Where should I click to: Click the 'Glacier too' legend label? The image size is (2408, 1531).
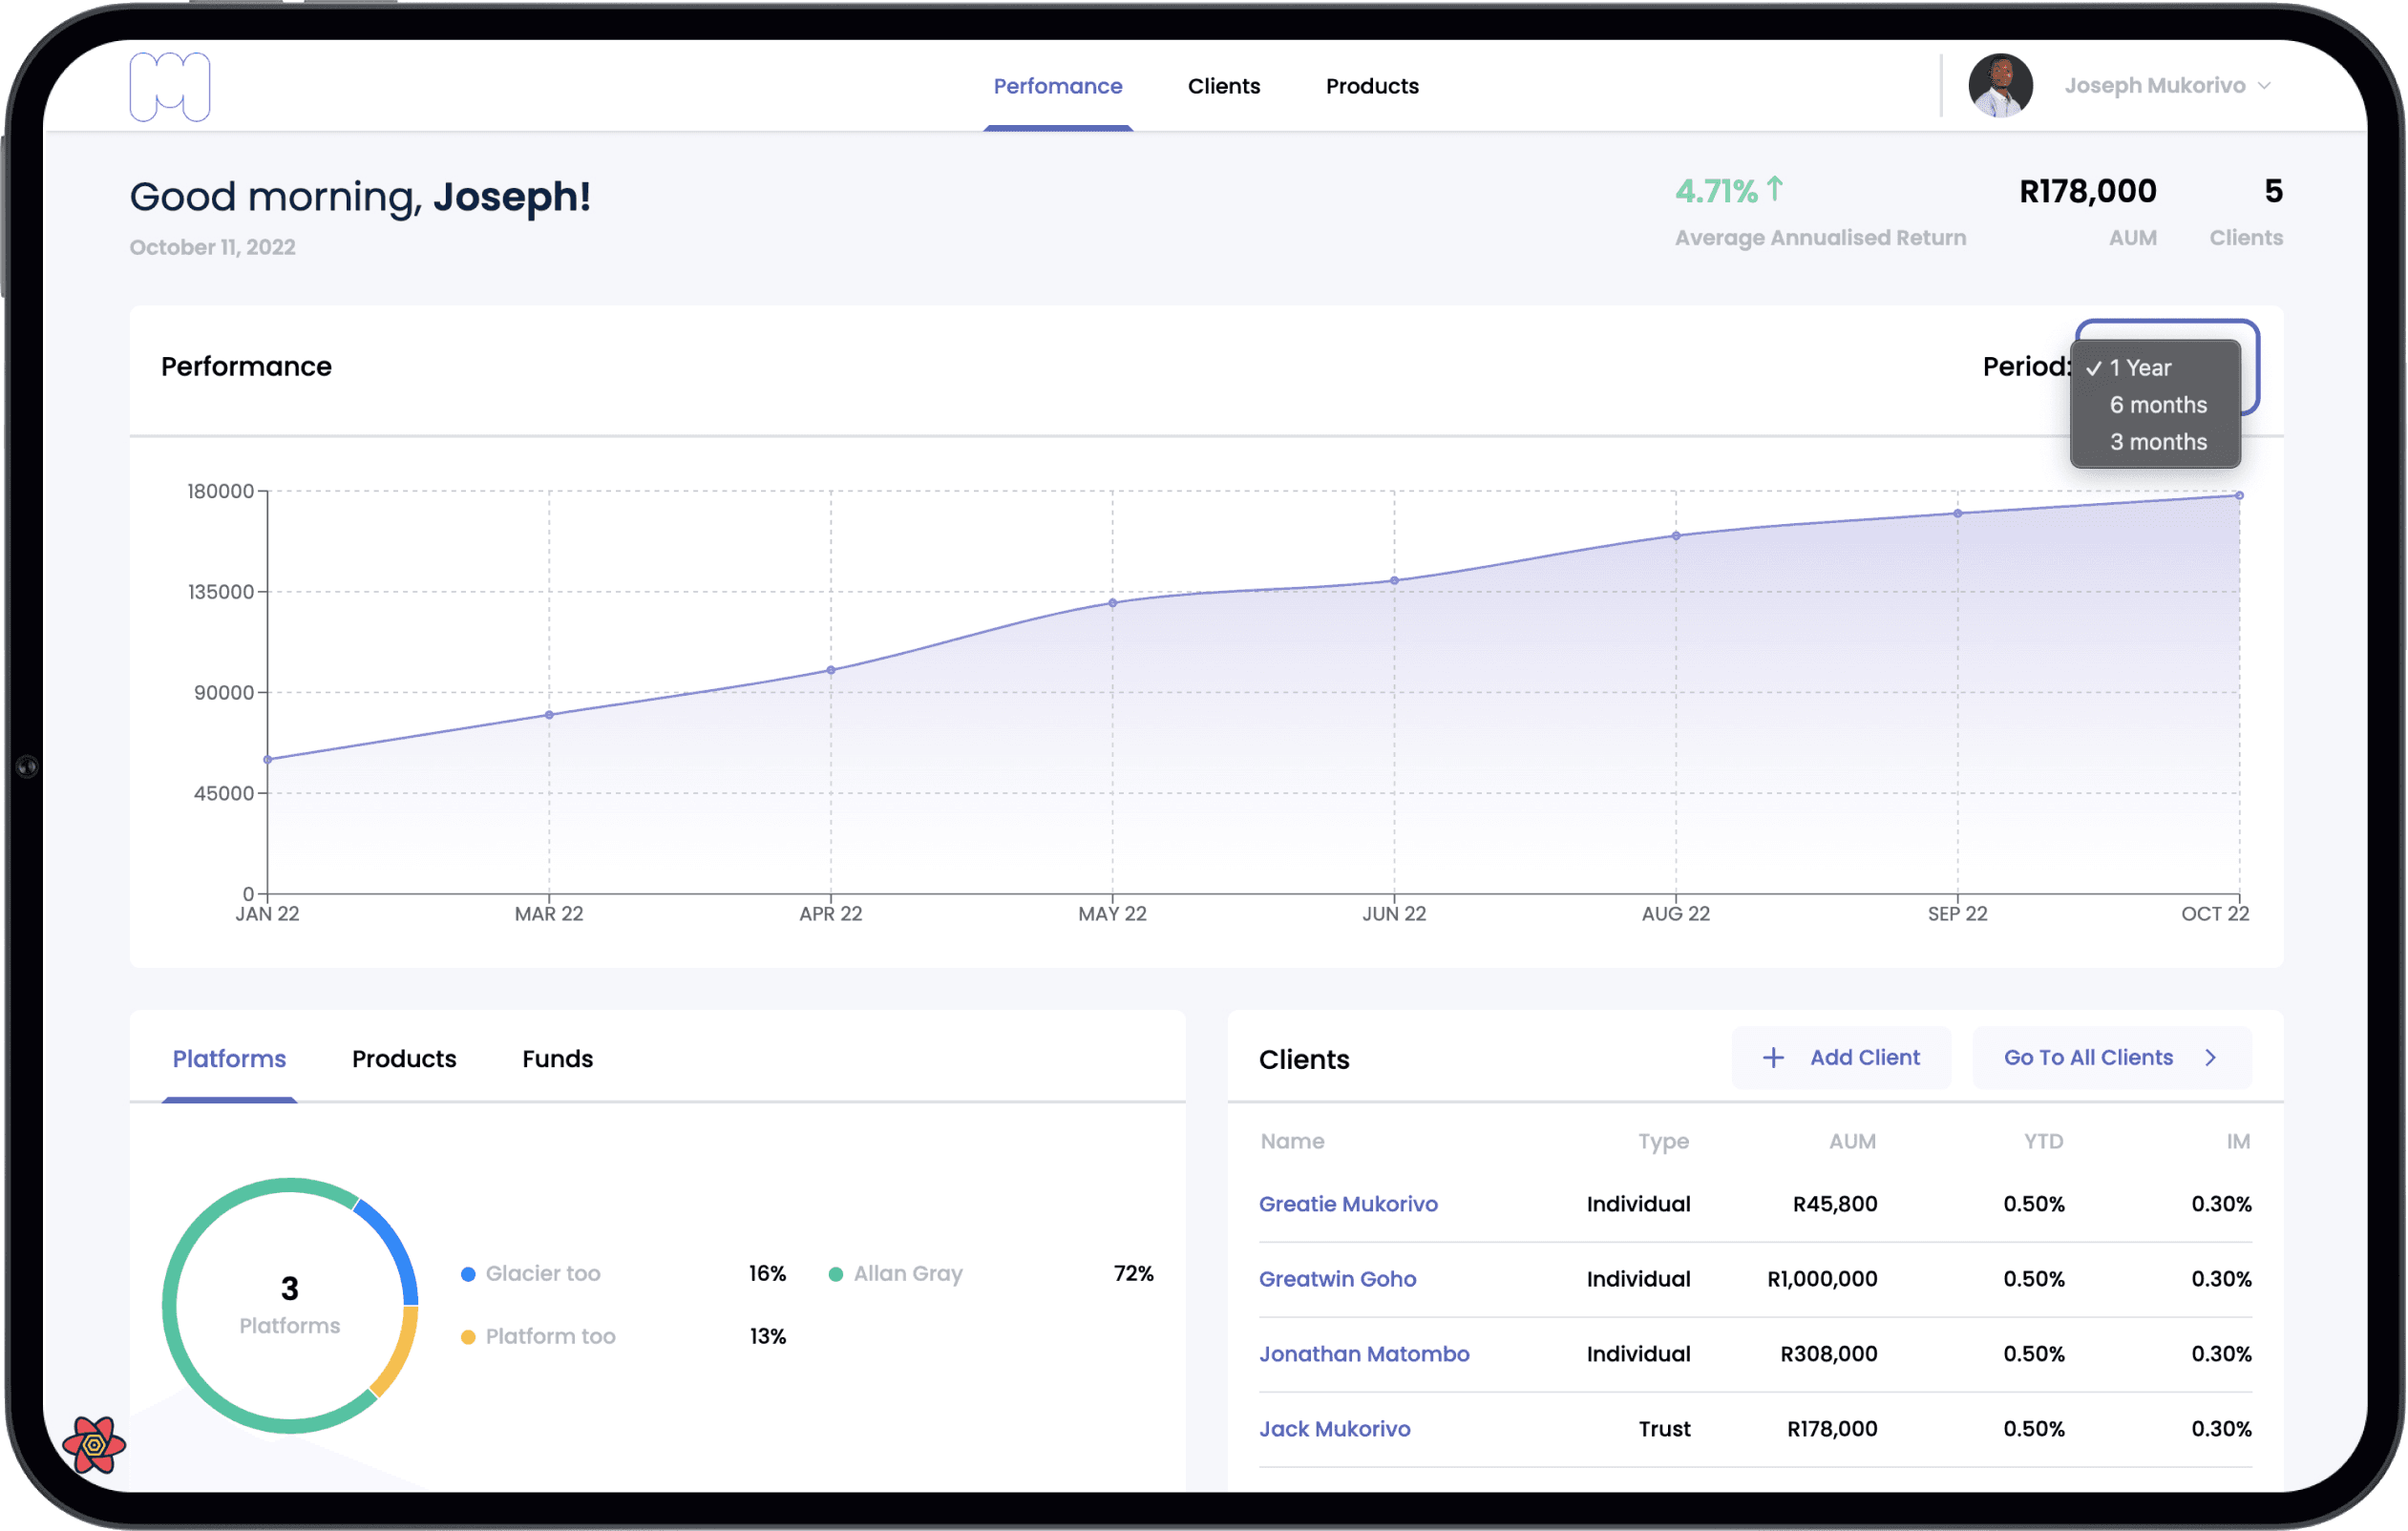pyautogui.click(x=543, y=1274)
